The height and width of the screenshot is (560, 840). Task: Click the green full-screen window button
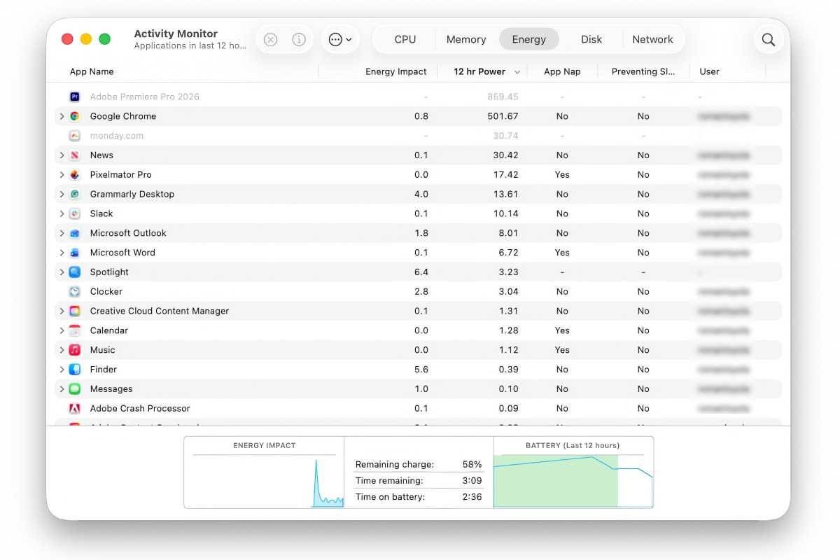(104, 39)
